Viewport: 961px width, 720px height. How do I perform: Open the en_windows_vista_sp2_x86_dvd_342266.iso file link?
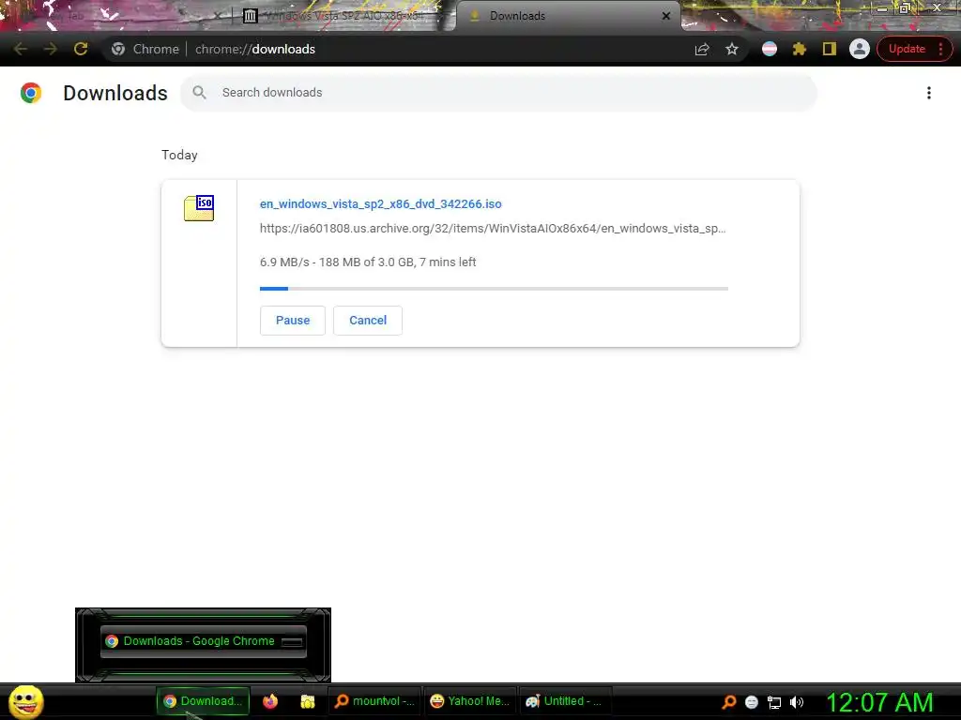coord(381,203)
